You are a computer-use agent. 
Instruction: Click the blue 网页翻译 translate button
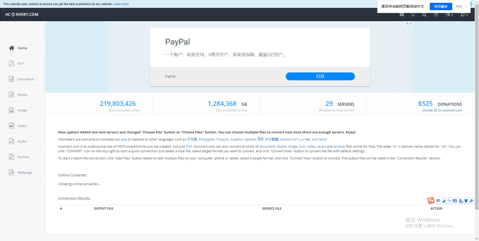pos(441,6)
